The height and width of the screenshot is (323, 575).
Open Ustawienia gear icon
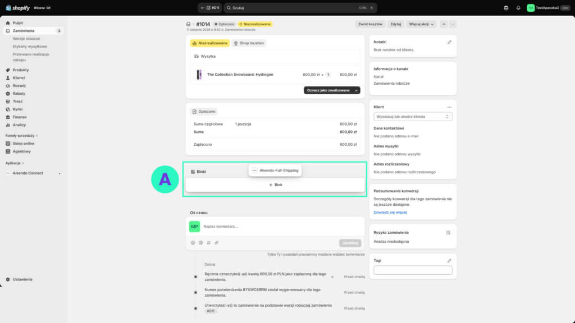click(x=8, y=279)
